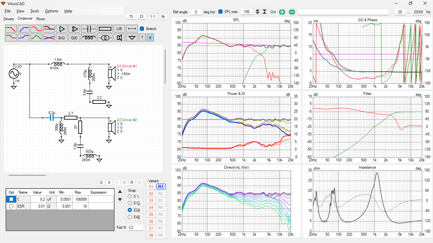
Task: Click the Fit schematic button
Action: [163, 16]
